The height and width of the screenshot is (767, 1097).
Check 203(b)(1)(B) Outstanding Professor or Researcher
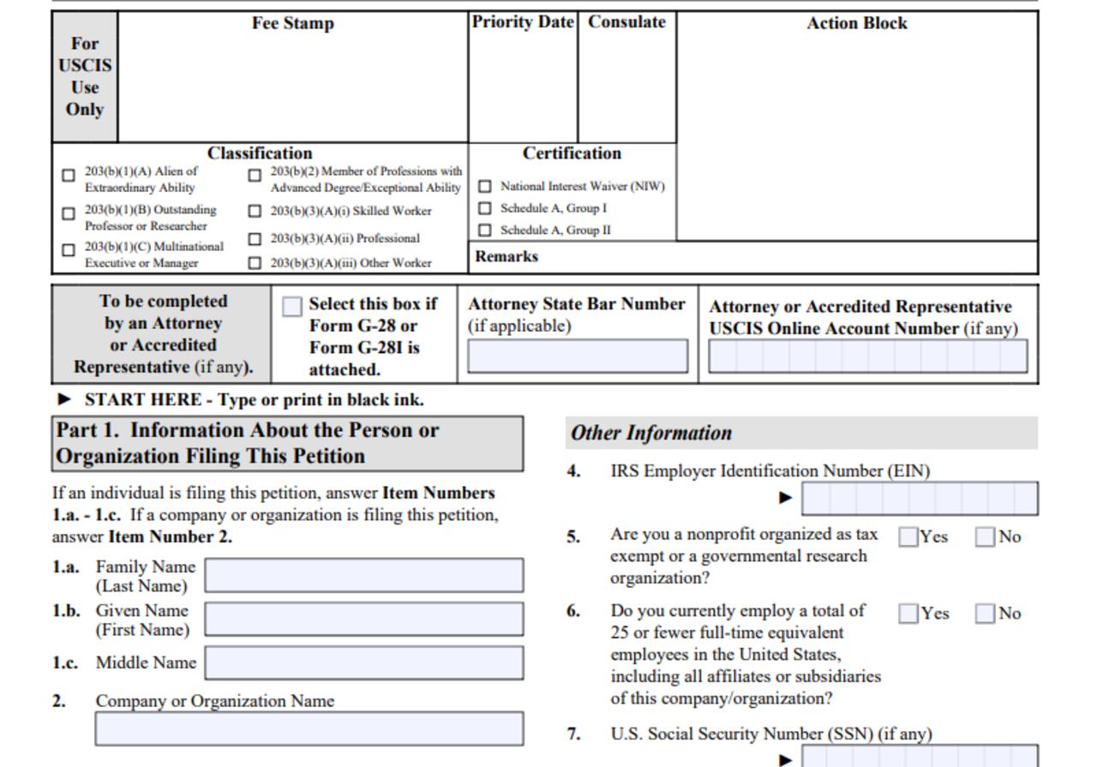point(69,214)
